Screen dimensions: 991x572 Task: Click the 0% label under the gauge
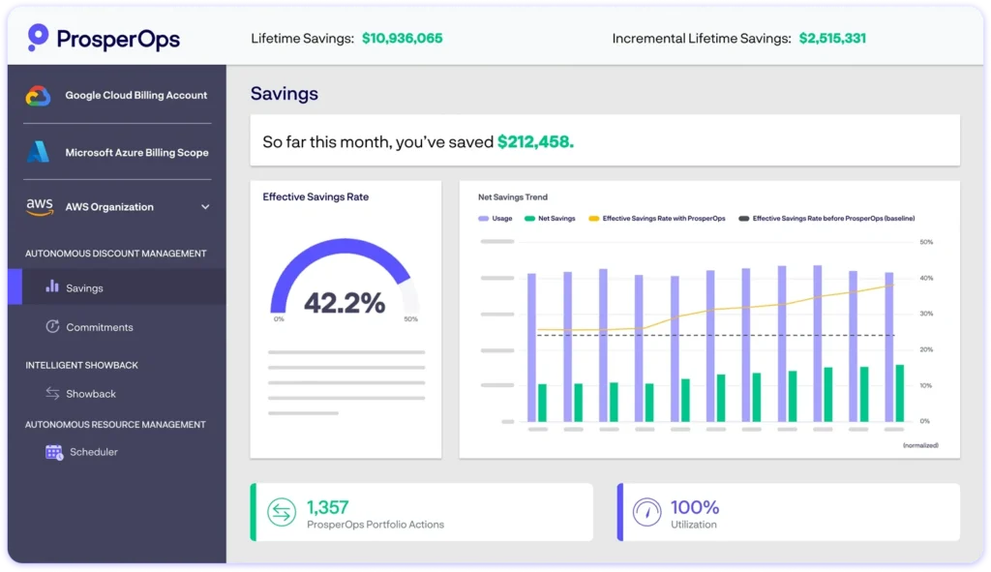click(279, 319)
